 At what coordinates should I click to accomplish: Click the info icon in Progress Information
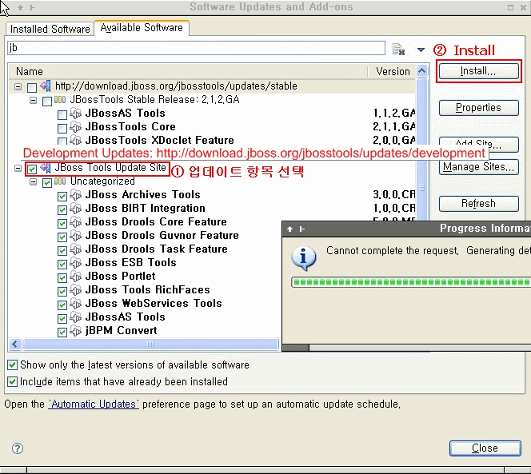pos(304,258)
